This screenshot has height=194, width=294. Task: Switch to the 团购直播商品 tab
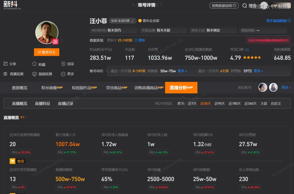click(149, 88)
